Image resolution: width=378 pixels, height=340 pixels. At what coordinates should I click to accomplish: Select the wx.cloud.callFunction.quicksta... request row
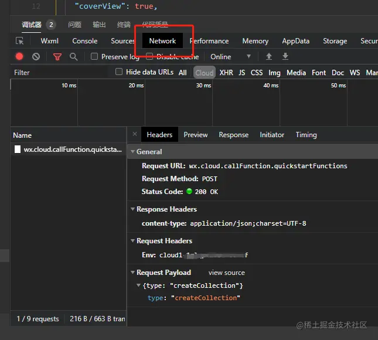tap(69, 149)
